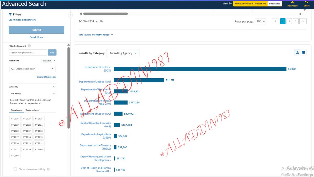Click the table scroll left arrow
This screenshot has height=177, width=314.
(x=81, y=14)
